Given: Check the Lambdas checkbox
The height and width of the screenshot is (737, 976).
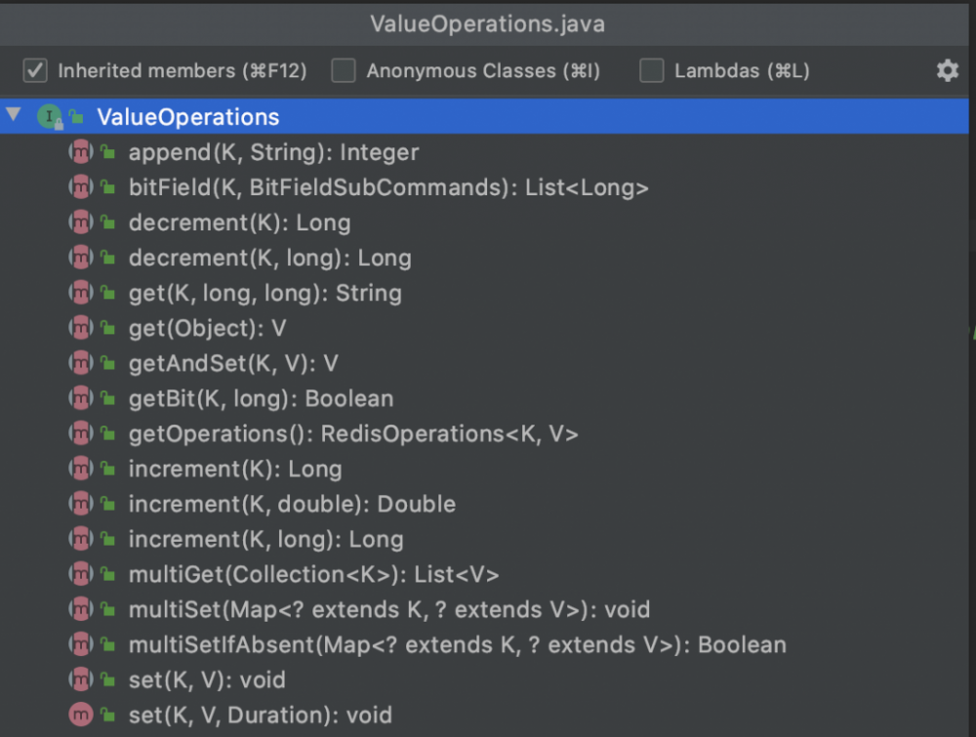Looking at the screenshot, I should 650,69.
